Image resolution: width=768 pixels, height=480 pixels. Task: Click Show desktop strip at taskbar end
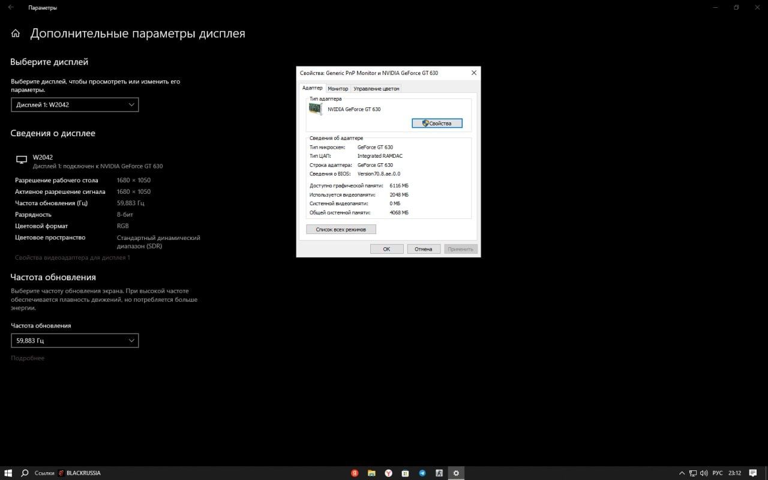point(766,473)
